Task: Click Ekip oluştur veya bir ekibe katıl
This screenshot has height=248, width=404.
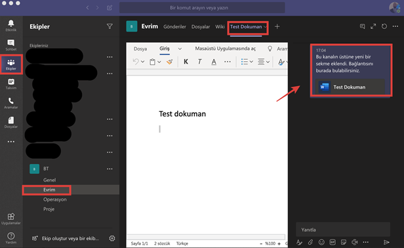Action: pyautogui.click(x=70, y=238)
